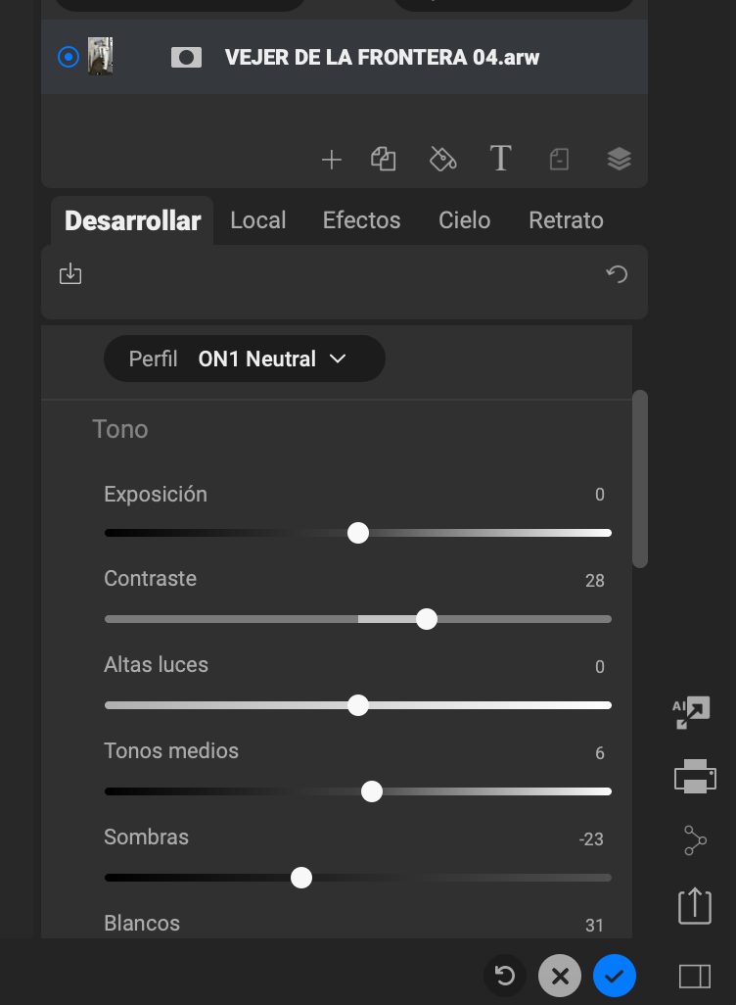Click the layer thumbnail for VEJER DE LA FRONTERA
736x1005 pixels.
click(x=100, y=57)
